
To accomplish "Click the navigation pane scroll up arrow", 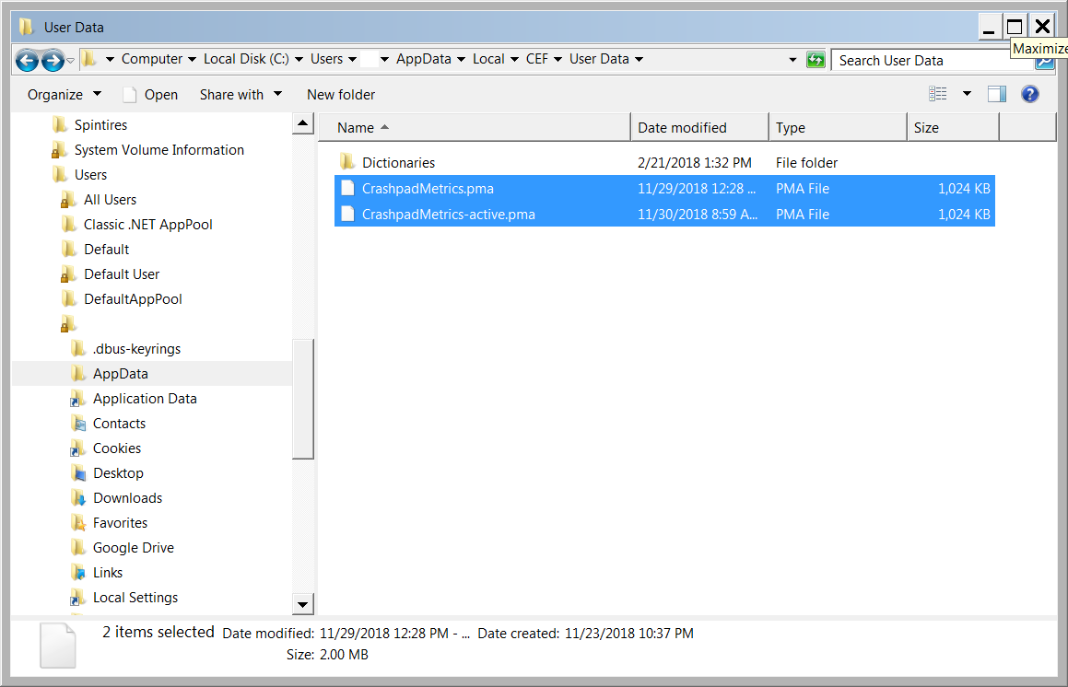I will click(302, 124).
